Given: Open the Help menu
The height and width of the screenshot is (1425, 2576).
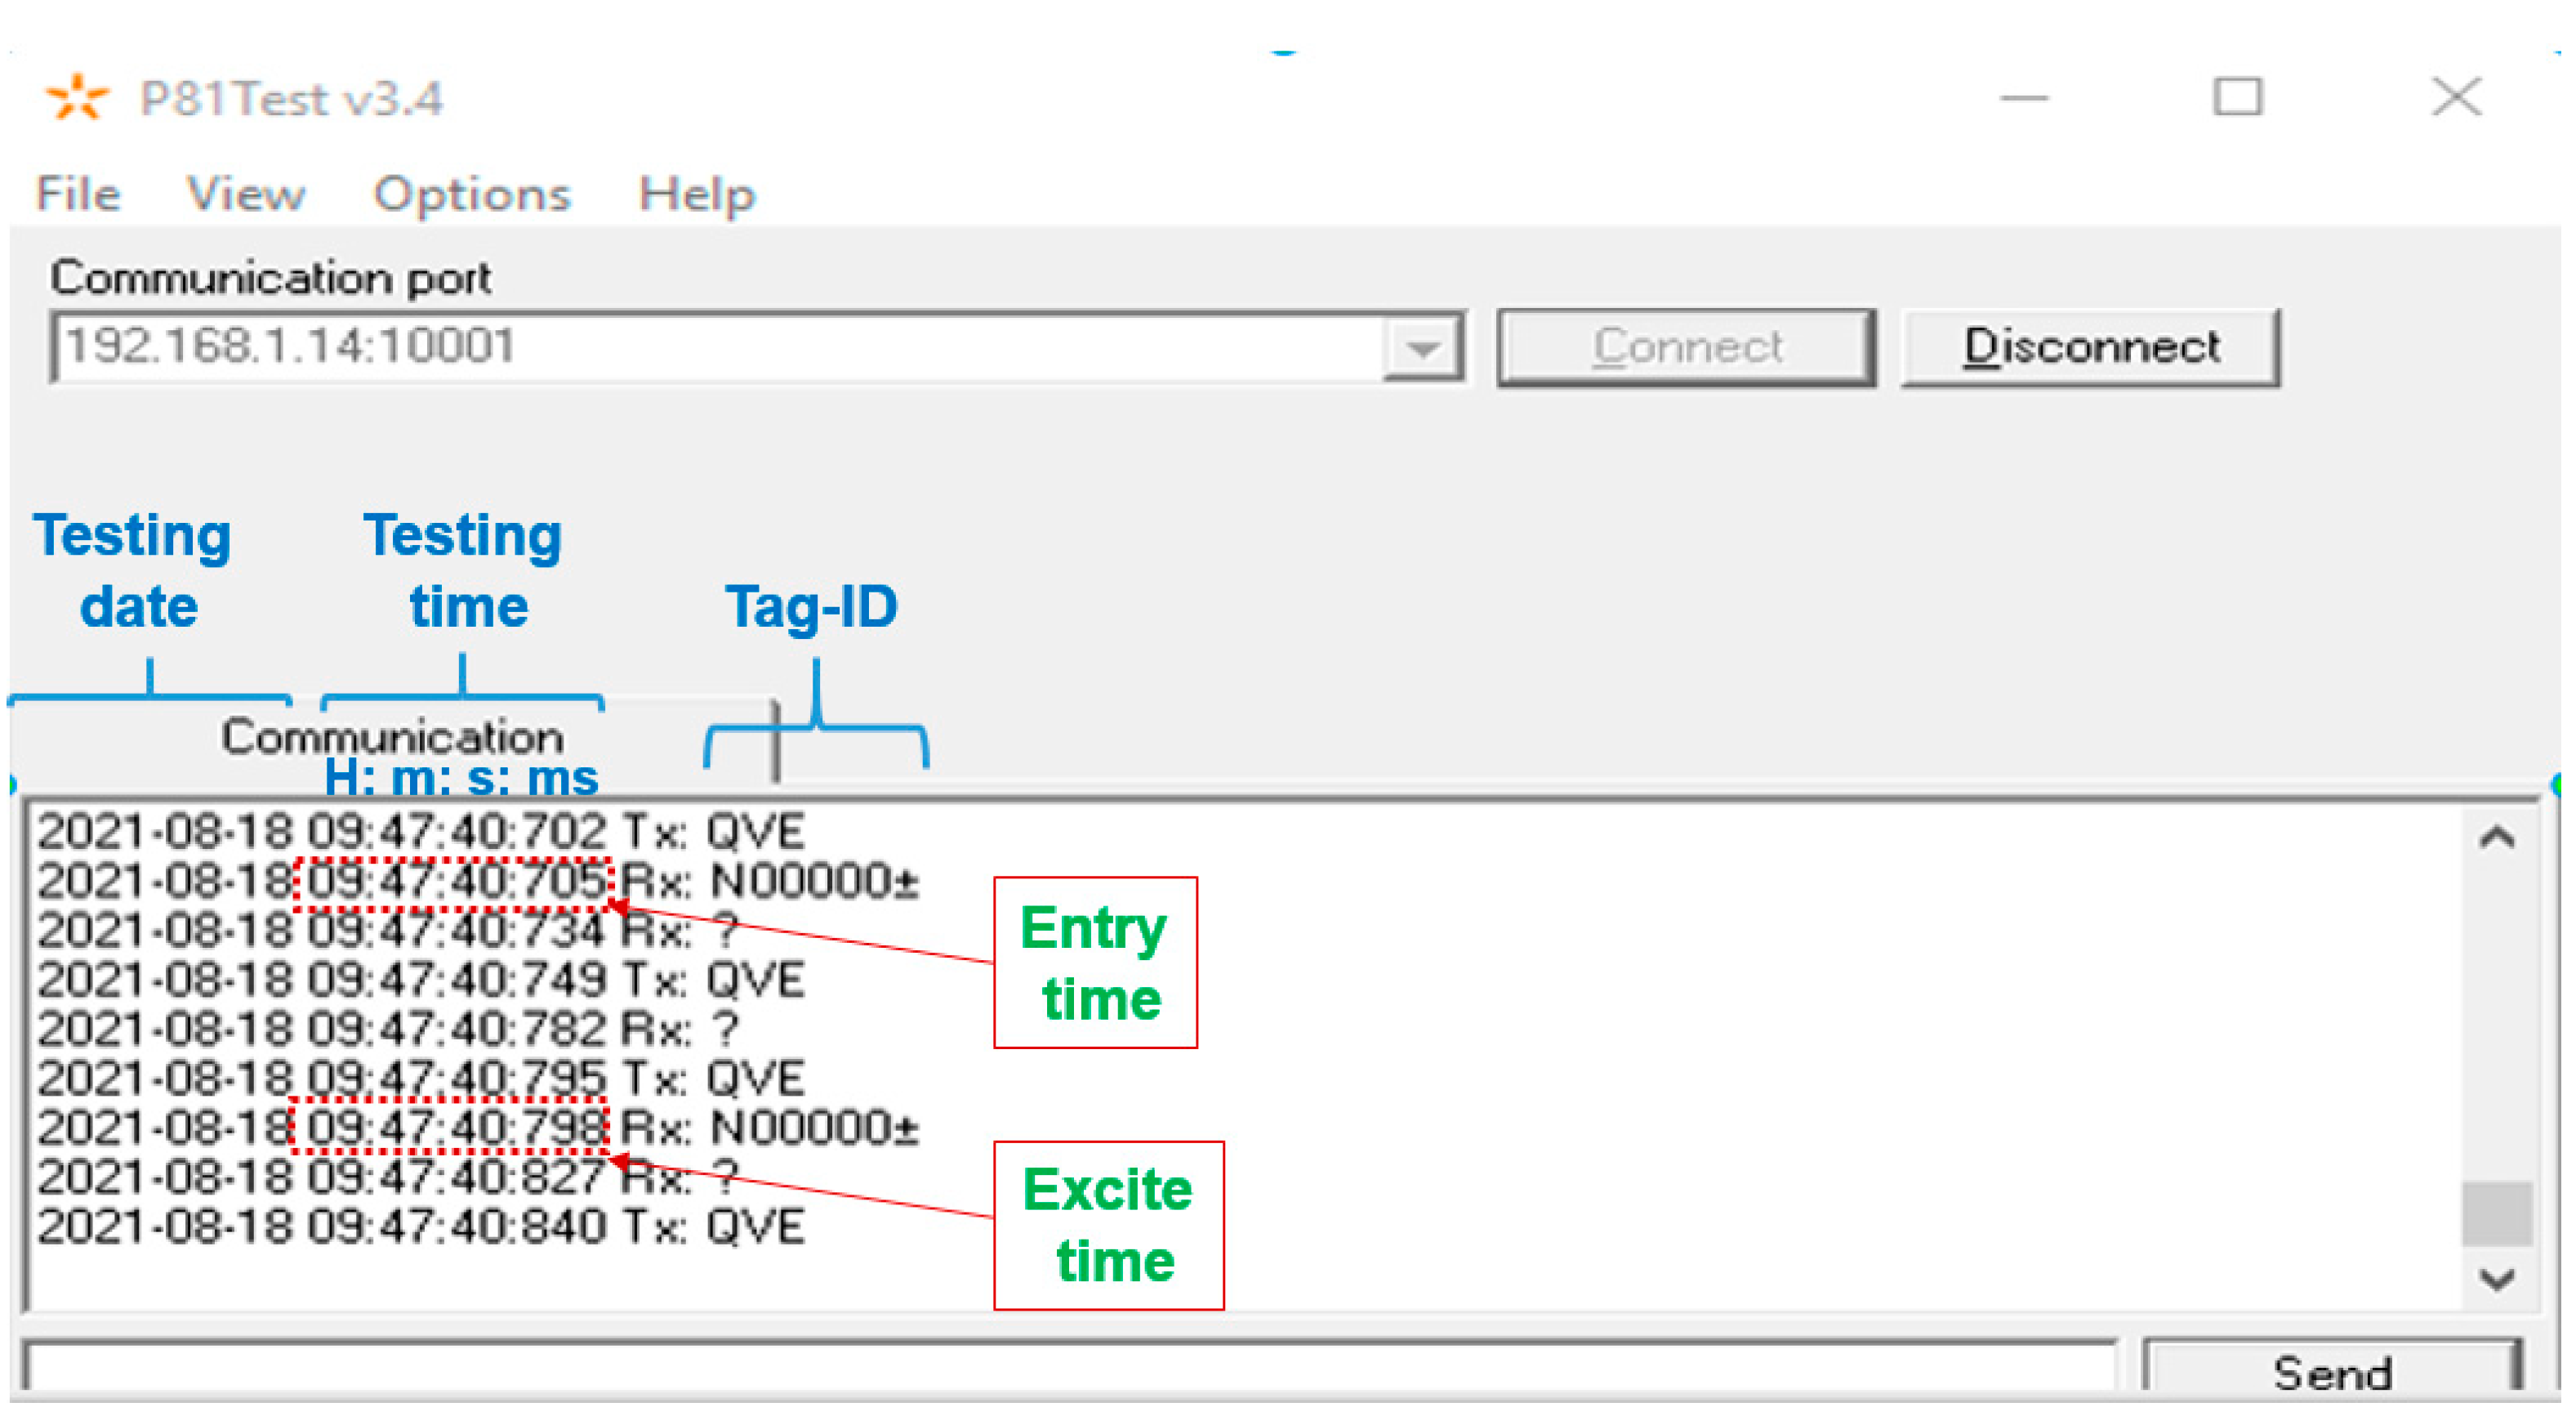Looking at the screenshot, I should (696, 194).
